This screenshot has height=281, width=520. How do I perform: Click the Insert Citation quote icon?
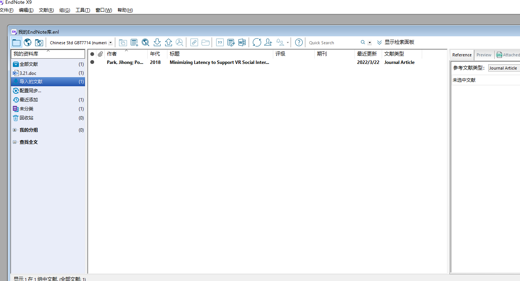(x=220, y=42)
